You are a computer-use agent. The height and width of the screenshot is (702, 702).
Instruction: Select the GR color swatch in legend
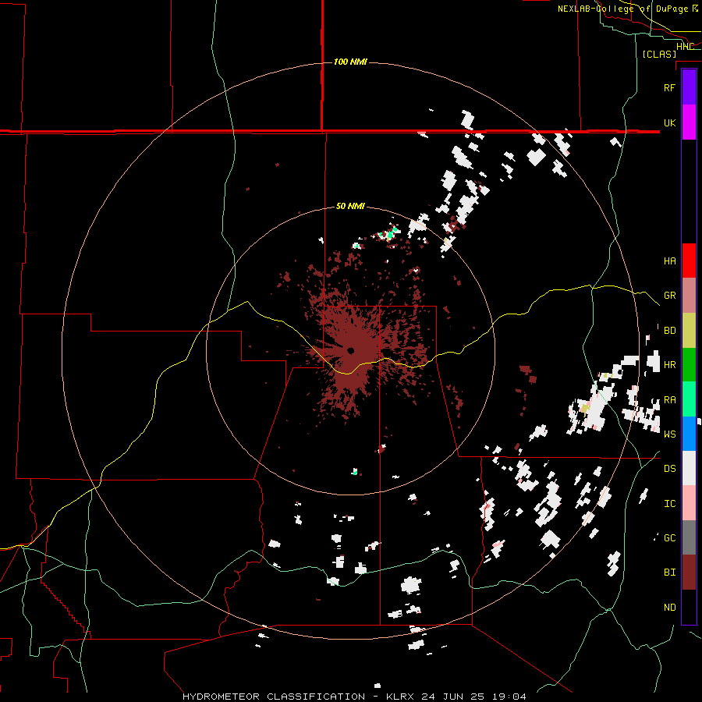click(689, 296)
